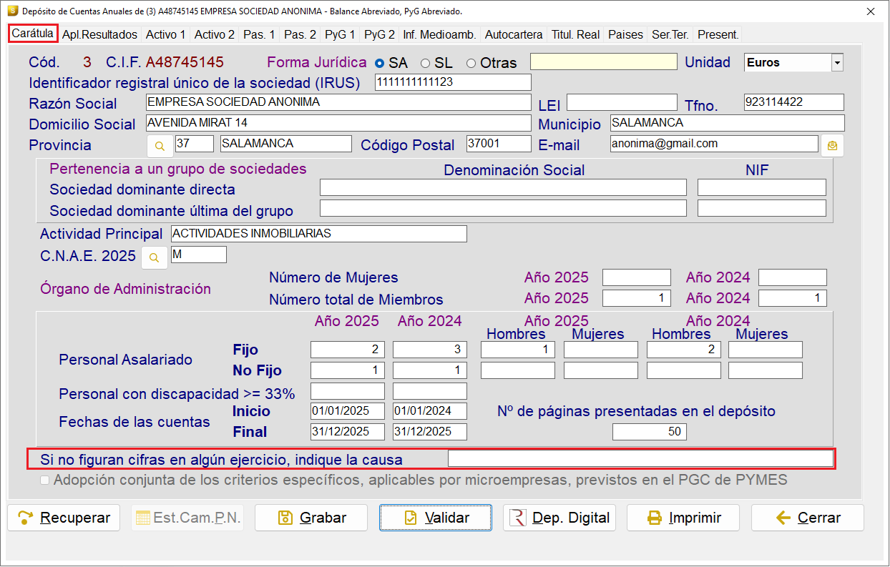Click the Cerrar button
The height and width of the screenshot is (567, 890).
click(x=808, y=518)
